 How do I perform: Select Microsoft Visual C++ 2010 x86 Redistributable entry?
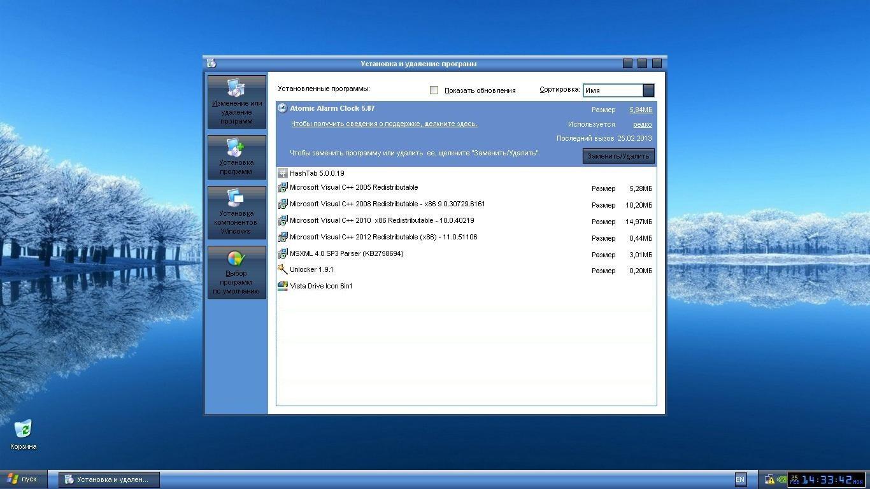coord(382,221)
